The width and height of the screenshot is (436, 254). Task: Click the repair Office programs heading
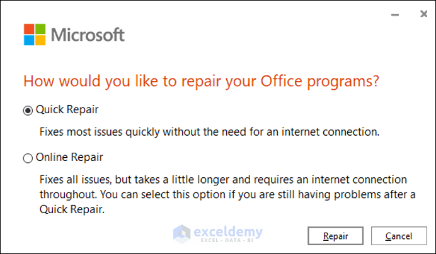[x=202, y=82]
